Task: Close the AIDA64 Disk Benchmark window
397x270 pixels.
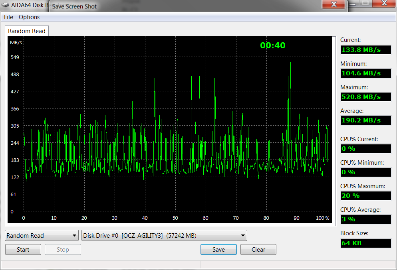Action: pyautogui.click(x=384, y=3)
